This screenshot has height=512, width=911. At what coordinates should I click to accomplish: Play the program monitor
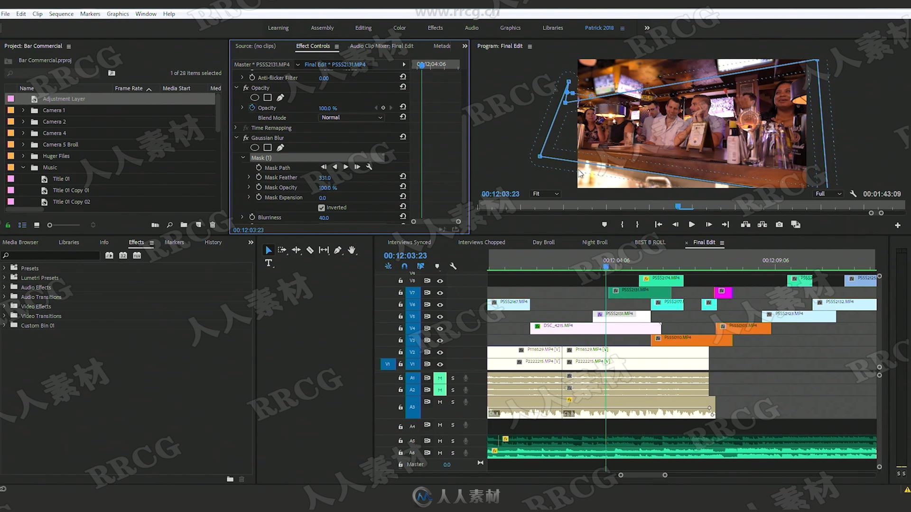[692, 225]
